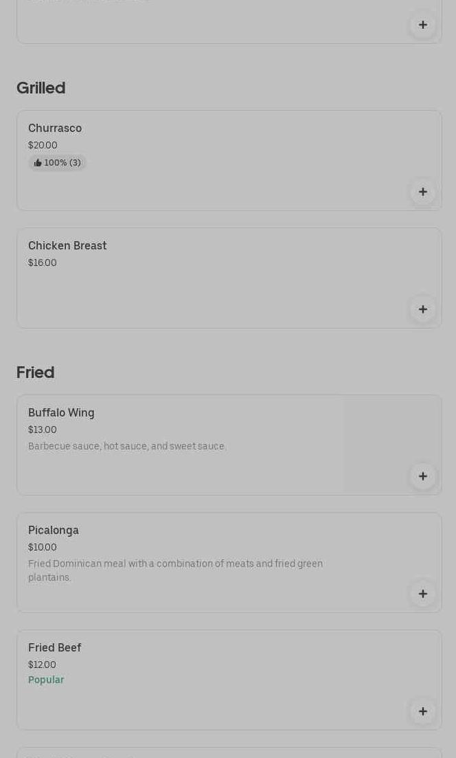This screenshot has height=758, width=456.
Task: Click the Fried section heading
Action: point(36,372)
